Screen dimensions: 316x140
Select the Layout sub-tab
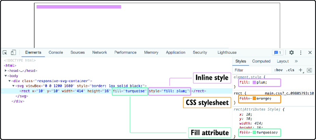click(283, 61)
